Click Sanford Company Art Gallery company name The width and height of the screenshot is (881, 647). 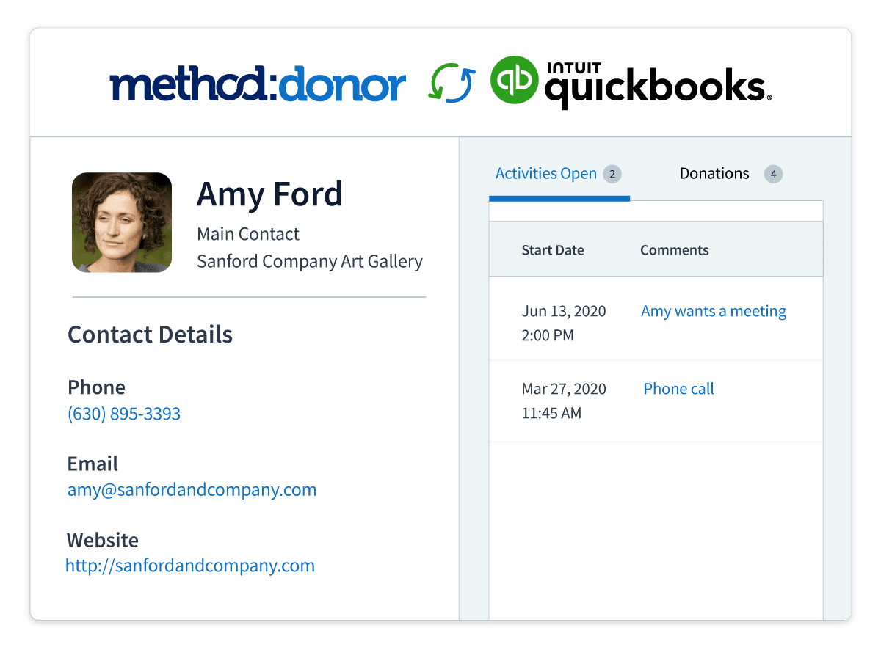(x=310, y=261)
